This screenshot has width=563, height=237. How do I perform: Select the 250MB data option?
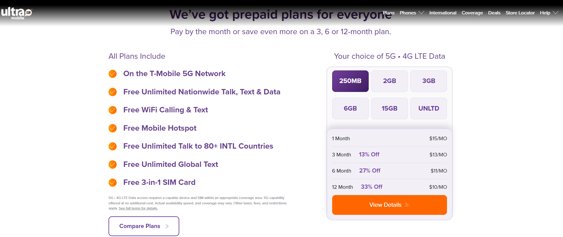click(x=350, y=81)
